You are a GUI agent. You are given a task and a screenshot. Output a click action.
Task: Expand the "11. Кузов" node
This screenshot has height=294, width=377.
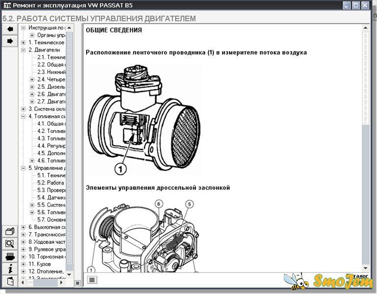coord(23,264)
